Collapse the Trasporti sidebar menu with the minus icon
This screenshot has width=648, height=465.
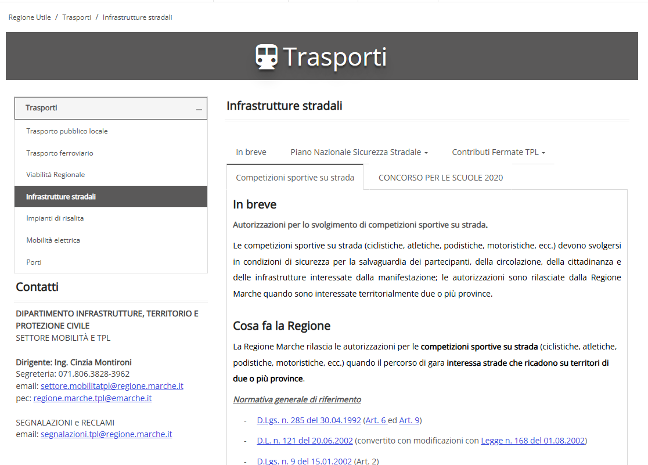pyautogui.click(x=199, y=109)
